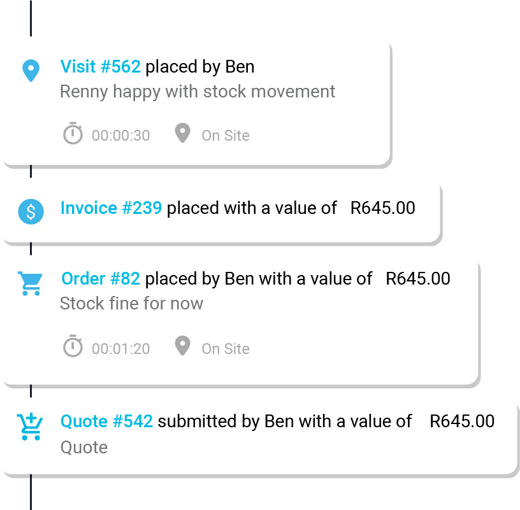Click the Stock fine for now note text
This screenshot has height=510, width=520.
(131, 304)
